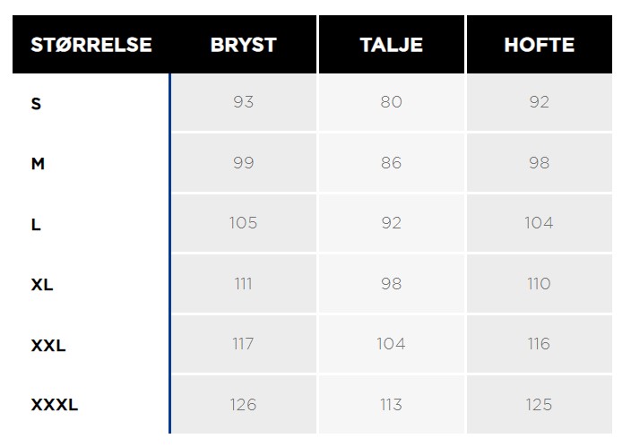
Task: Select the M size row label
Action: [38, 164]
